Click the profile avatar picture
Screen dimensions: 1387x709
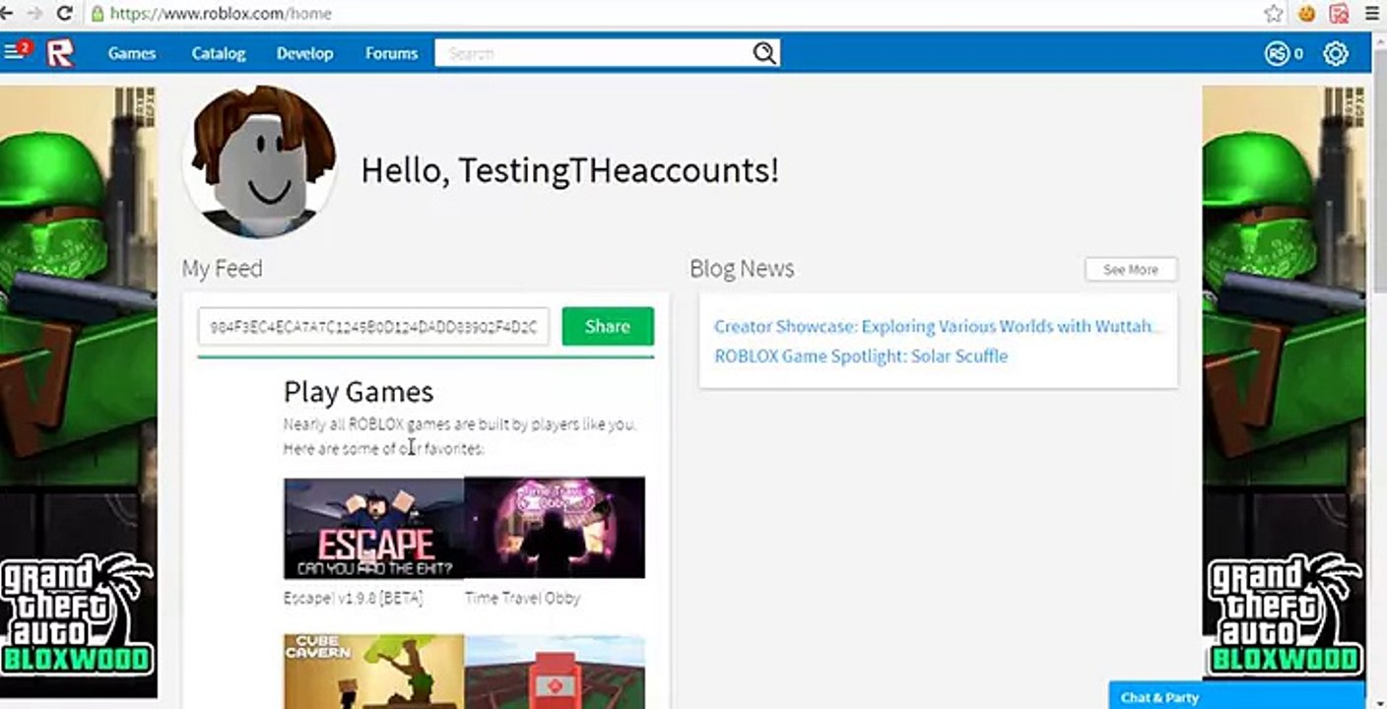tap(260, 162)
